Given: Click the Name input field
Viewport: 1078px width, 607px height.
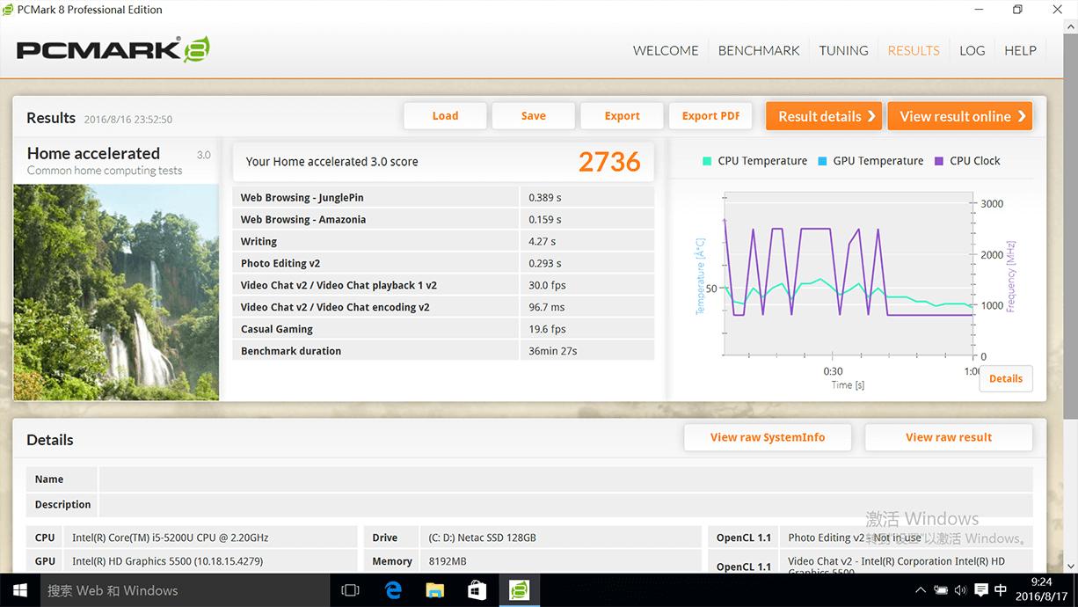Looking at the screenshot, I should tap(564, 479).
